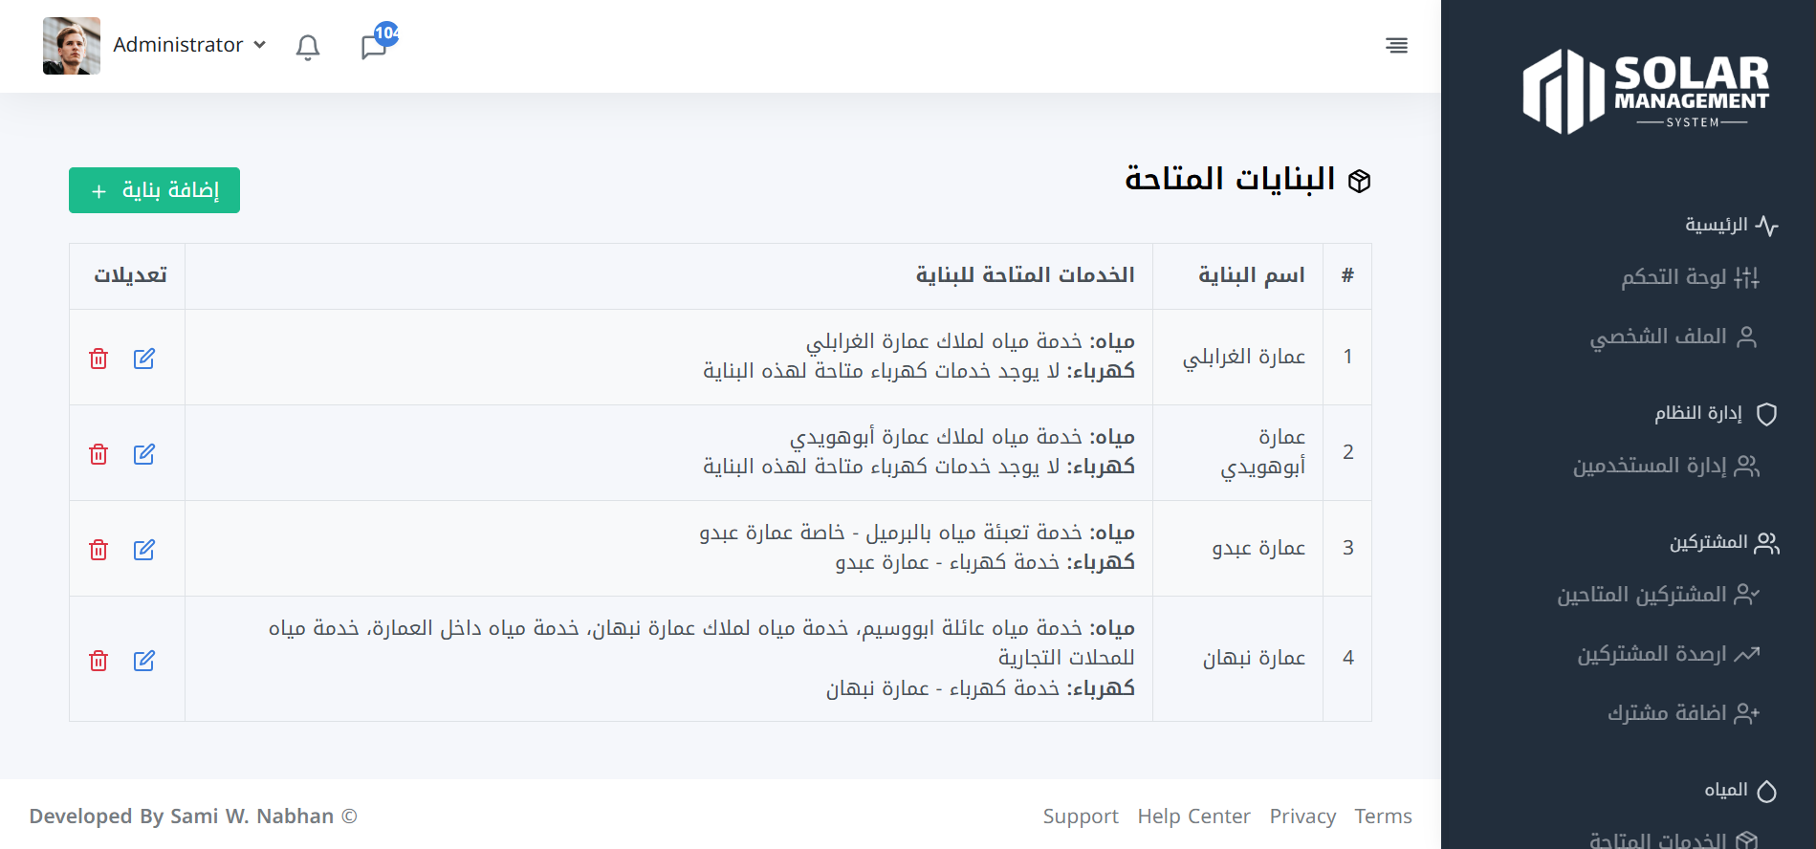This screenshot has height=849, width=1816.
Task: Click اضافة مشترك in sidebar
Action: [x=1682, y=713]
